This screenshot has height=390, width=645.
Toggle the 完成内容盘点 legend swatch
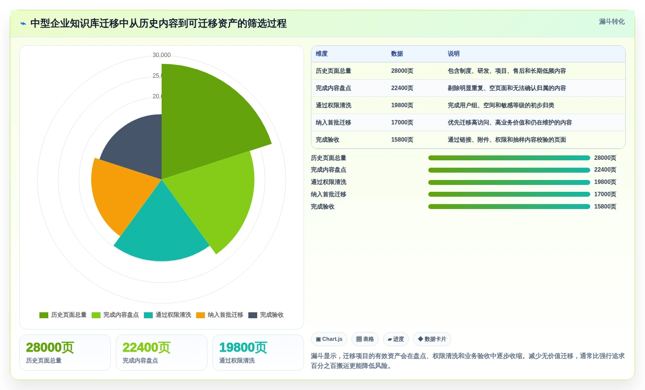coord(96,315)
